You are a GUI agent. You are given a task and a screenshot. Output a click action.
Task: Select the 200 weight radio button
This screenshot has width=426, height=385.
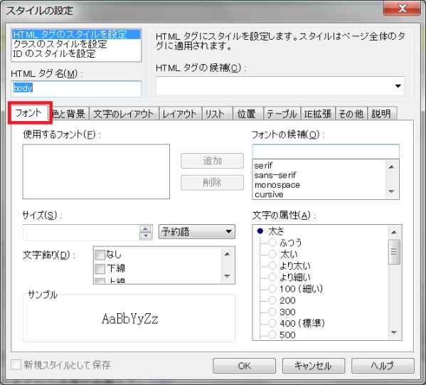click(x=272, y=300)
